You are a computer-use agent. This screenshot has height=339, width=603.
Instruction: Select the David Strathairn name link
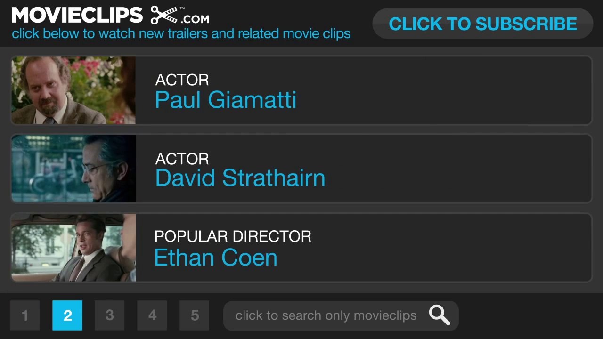click(x=240, y=178)
